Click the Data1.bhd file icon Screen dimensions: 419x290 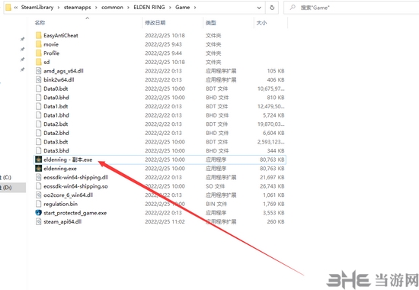pyautogui.click(x=39, y=115)
